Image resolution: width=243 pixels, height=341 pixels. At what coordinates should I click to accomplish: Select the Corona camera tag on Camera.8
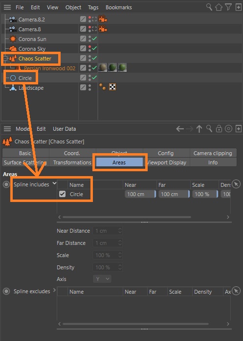point(103,28)
